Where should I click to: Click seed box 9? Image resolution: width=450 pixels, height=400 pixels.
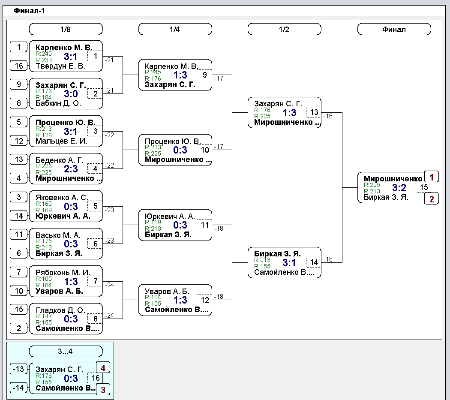(19, 84)
